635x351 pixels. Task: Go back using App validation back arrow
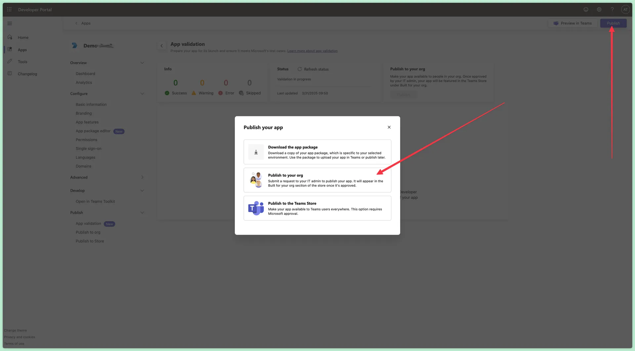162,46
